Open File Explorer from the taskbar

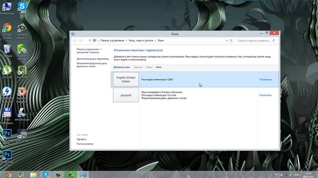pyautogui.click(x=33, y=175)
